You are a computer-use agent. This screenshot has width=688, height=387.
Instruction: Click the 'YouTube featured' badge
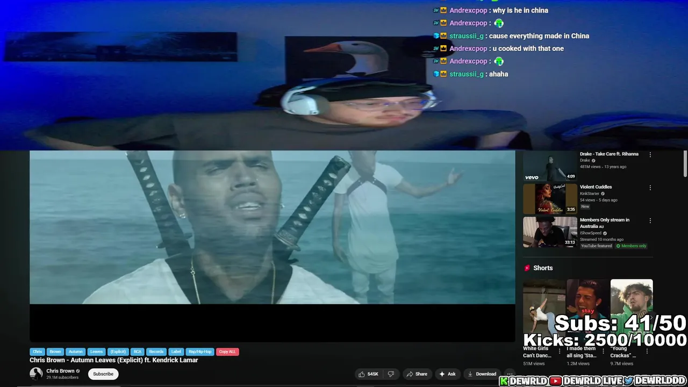coord(596,246)
